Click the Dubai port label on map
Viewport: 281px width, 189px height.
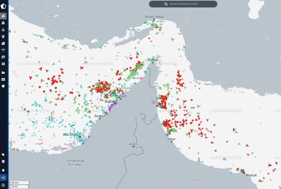pos(110,101)
